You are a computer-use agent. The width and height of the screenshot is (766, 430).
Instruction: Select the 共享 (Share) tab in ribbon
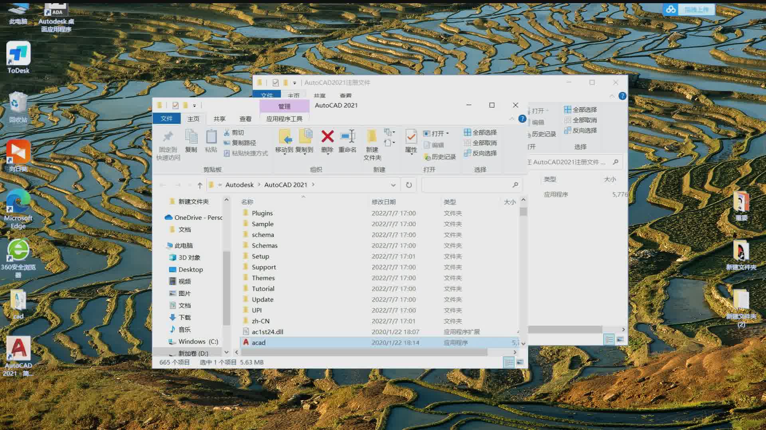[219, 119]
